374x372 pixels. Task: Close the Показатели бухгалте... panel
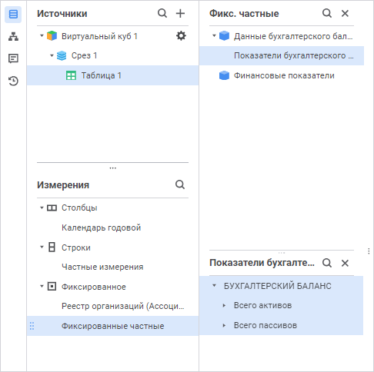click(345, 263)
